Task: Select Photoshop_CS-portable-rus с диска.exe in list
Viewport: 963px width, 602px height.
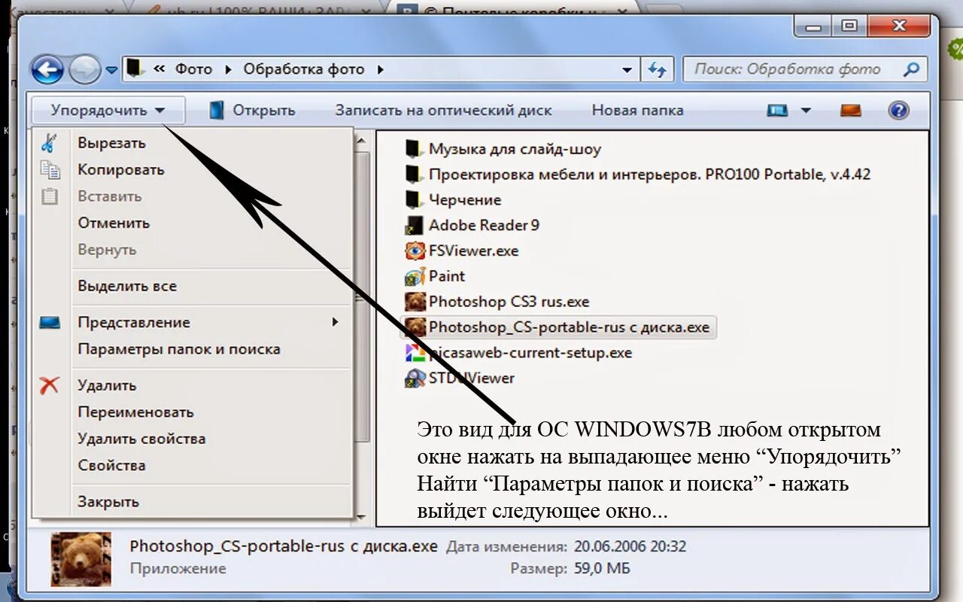Action: tap(559, 327)
